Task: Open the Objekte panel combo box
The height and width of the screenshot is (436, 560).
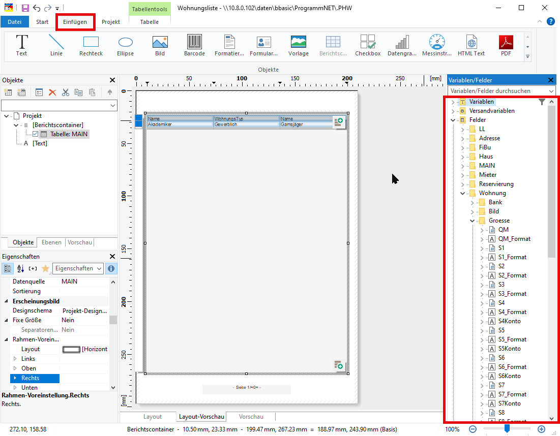Action: (x=60, y=106)
